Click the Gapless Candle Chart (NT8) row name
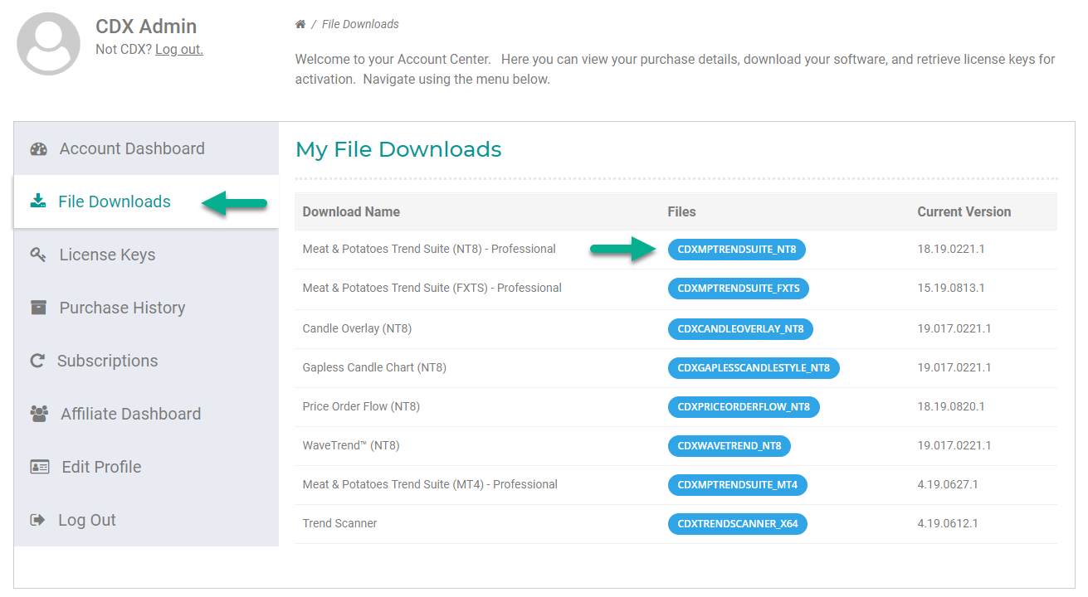 374,367
